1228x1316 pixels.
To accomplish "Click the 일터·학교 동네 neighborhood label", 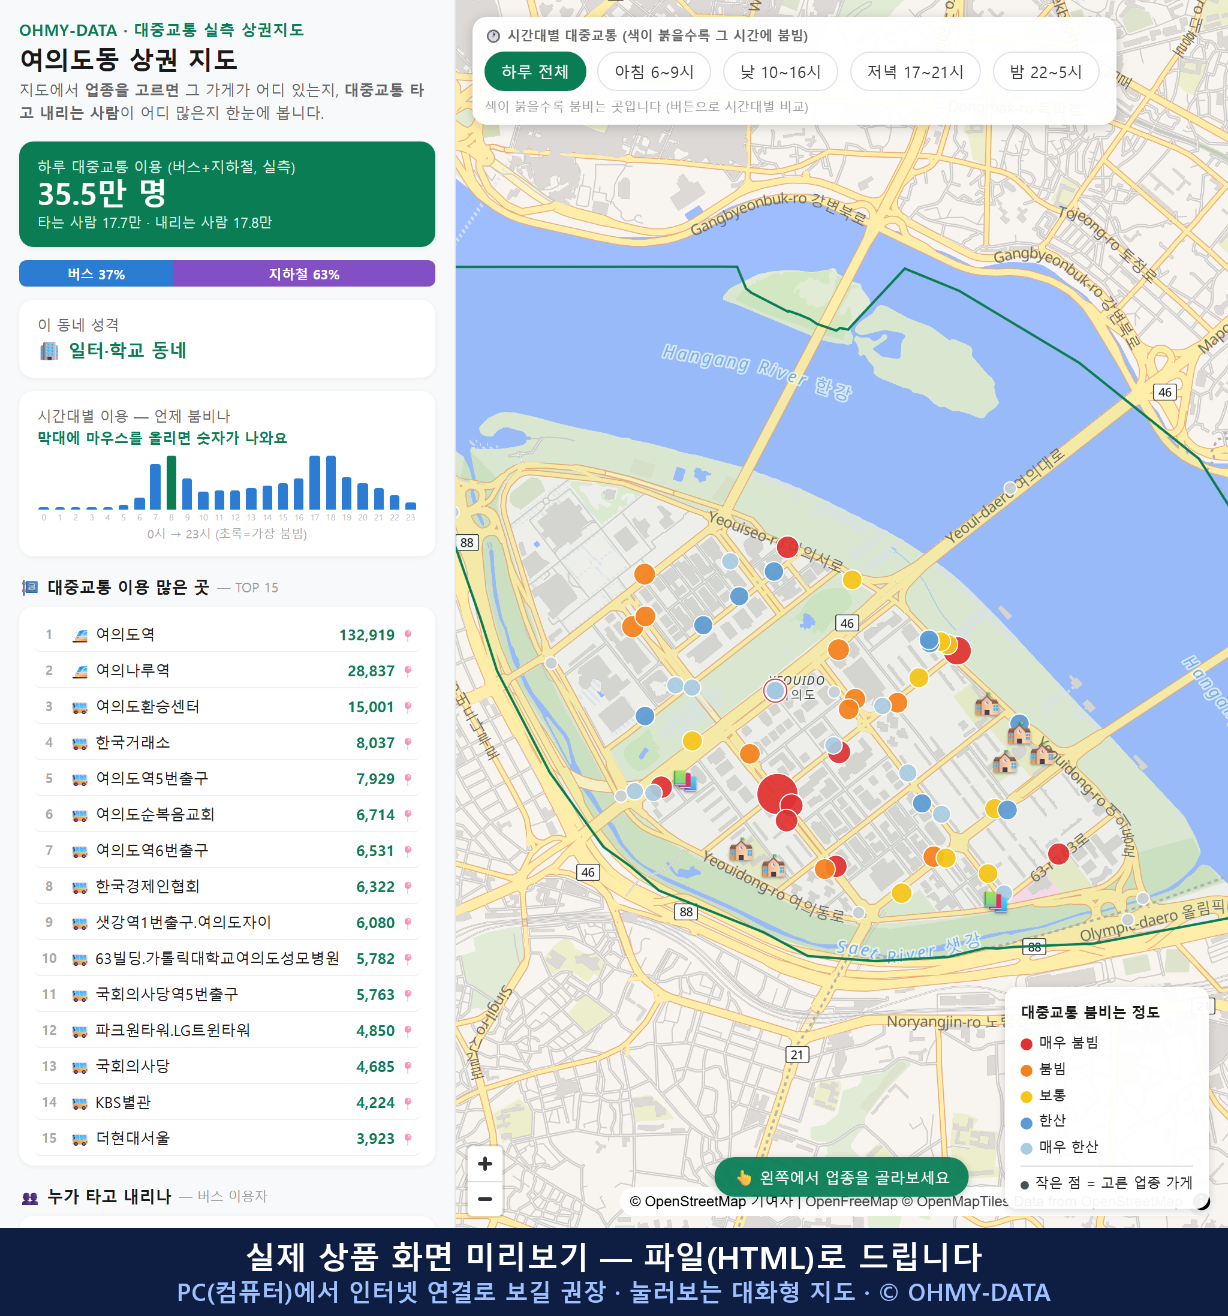I will click(128, 350).
